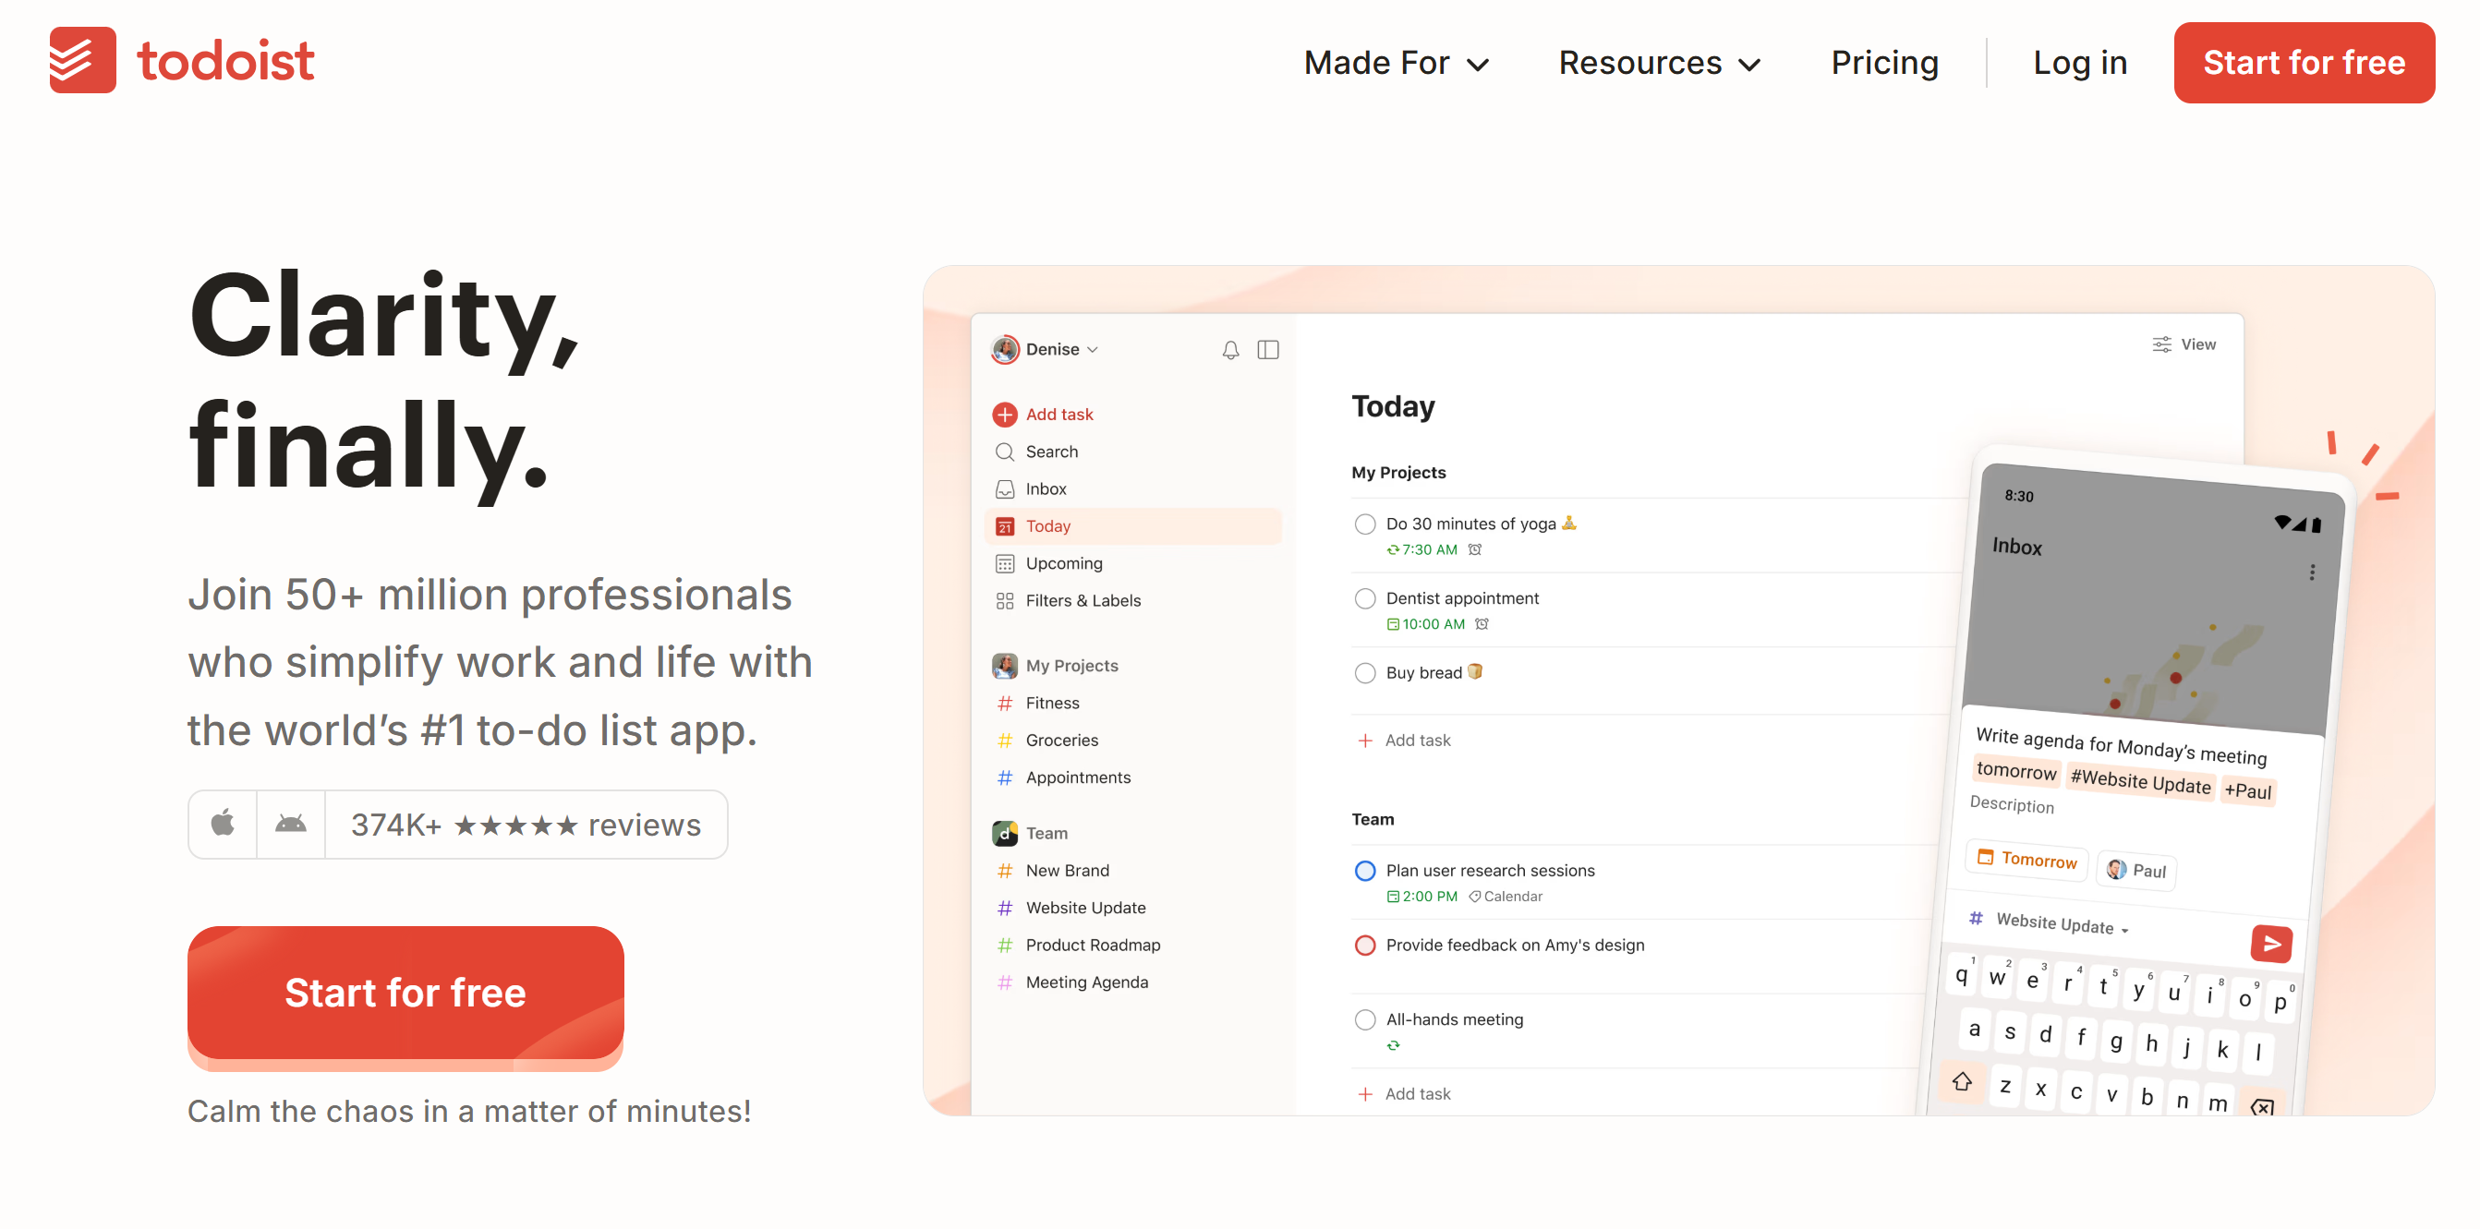The height and width of the screenshot is (1229, 2480).
Task: Expand the Denise account chevron
Action: pyautogui.click(x=1092, y=350)
